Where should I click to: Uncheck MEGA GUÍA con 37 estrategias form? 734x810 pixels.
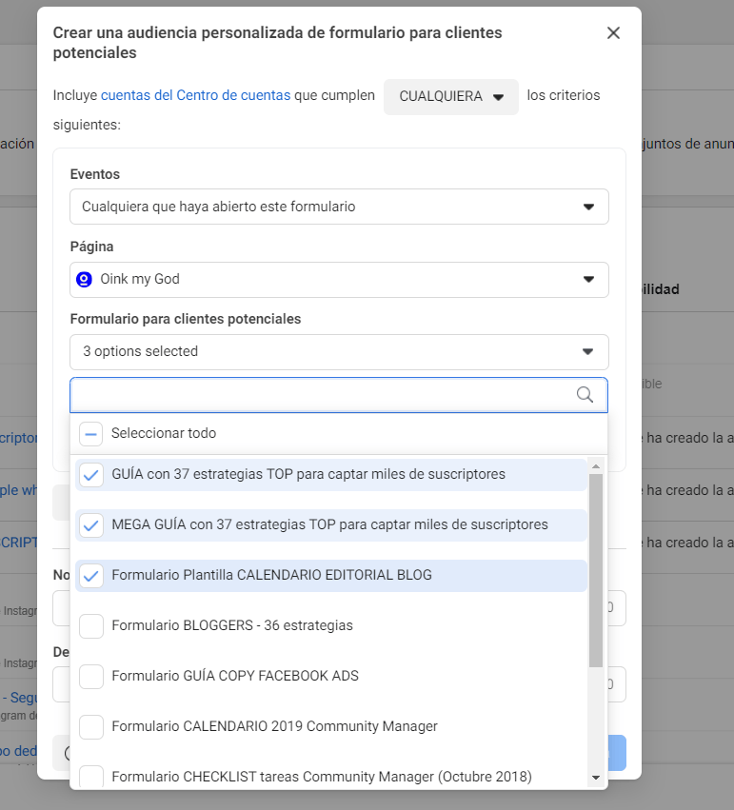(90, 524)
